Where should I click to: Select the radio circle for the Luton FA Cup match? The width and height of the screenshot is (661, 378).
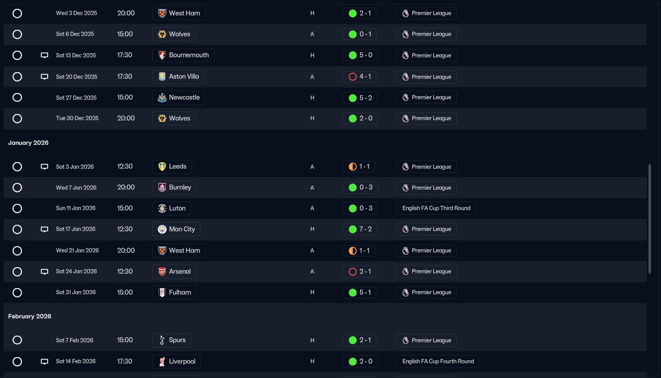[17, 208]
